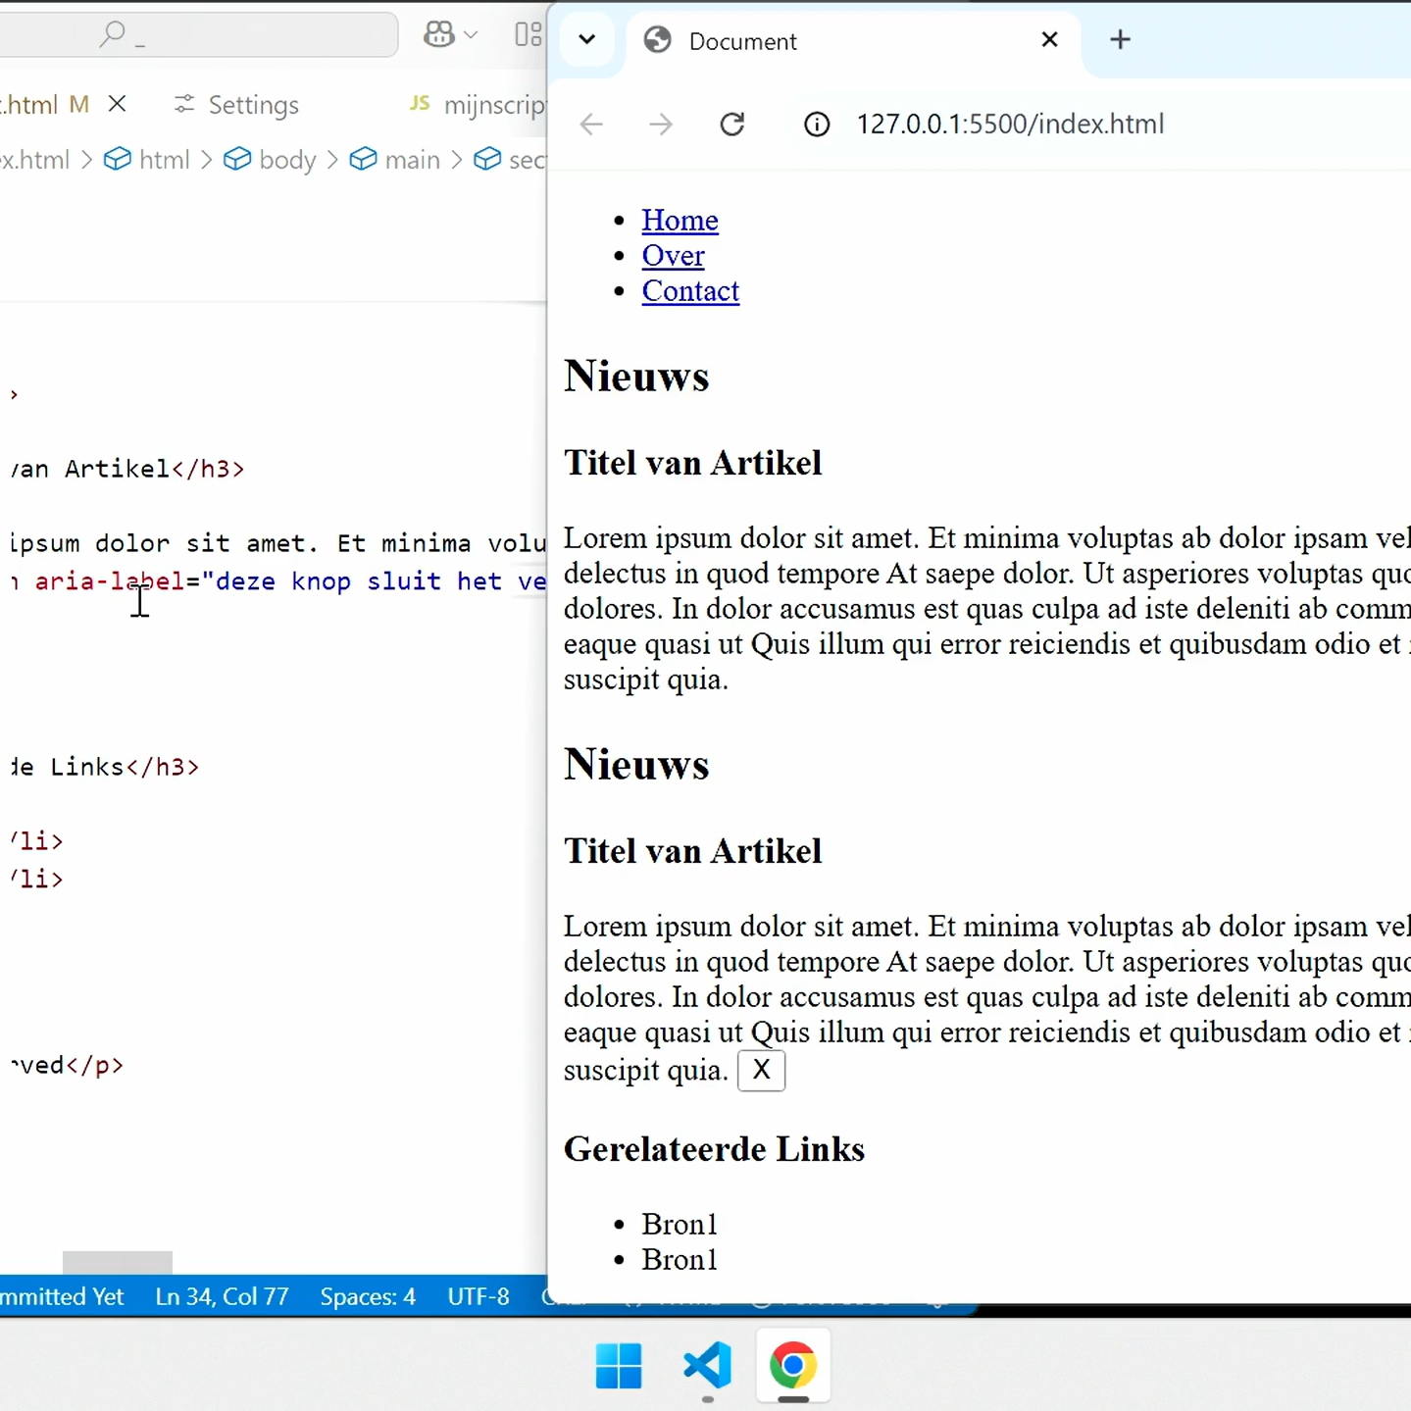The height and width of the screenshot is (1411, 1411).
Task: Click the customize layout icon
Action: [528, 35]
